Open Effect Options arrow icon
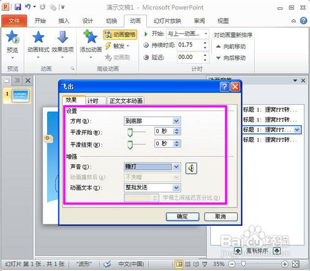This screenshot has width=310, height=271. pyautogui.click(x=63, y=37)
